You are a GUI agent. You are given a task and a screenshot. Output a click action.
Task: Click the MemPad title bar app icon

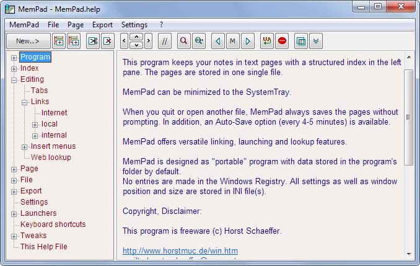10,9
